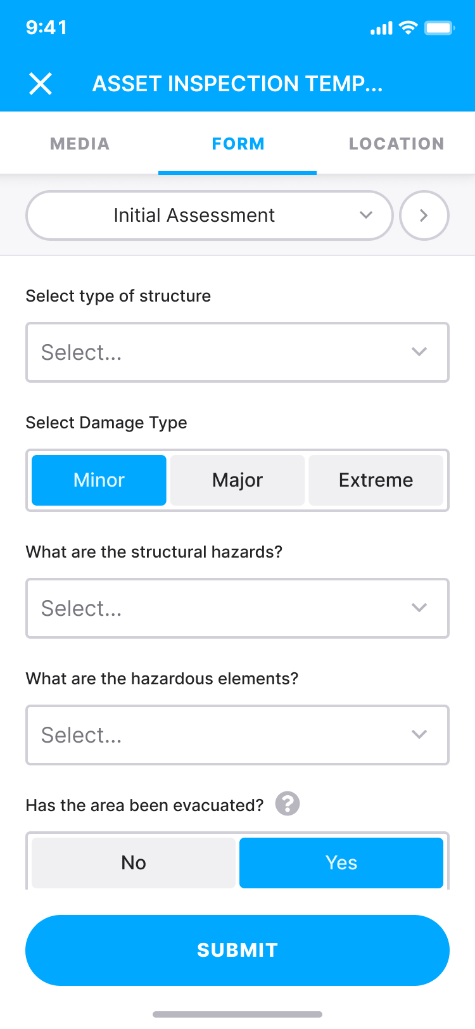Confirm Yes for area evacuated

tap(341, 862)
